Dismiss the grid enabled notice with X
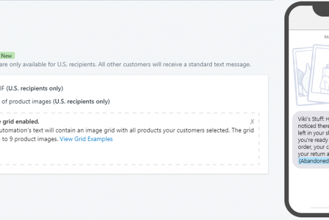The height and width of the screenshot is (220, 329). pyautogui.click(x=252, y=122)
